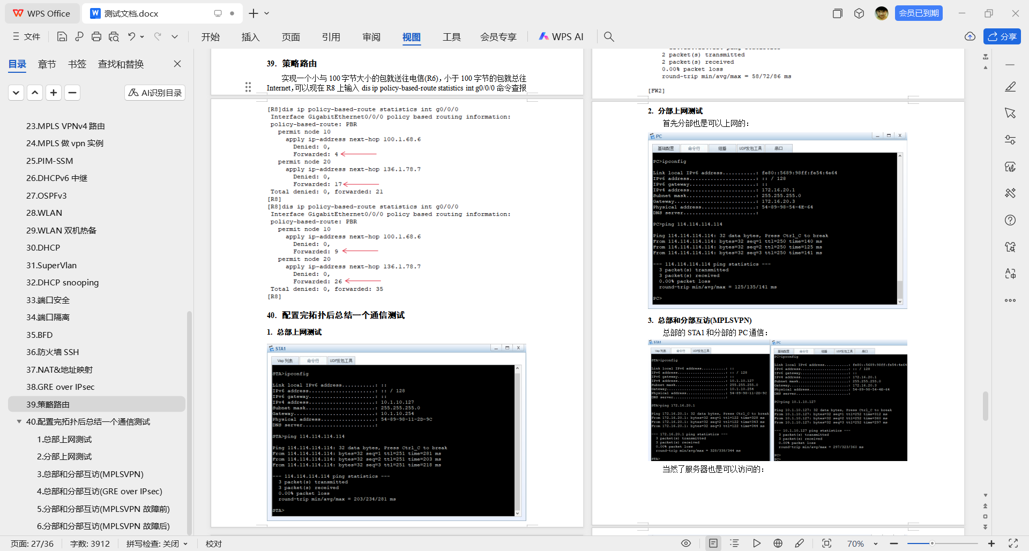Click the zoom slider handle
The image size is (1029, 551).
tap(932, 544)
